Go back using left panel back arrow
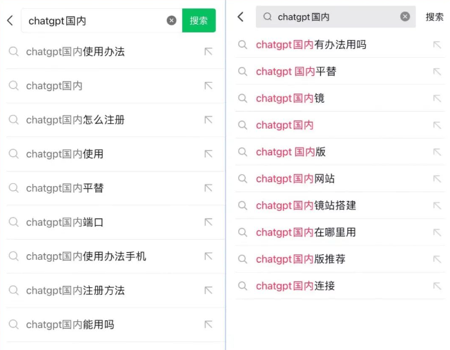Viewport: 450px width, 350px height. pyautogui.click(x=10, y=21)
